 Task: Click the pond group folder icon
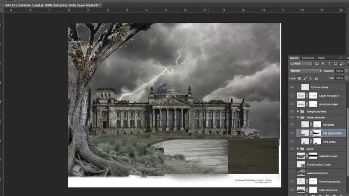pos(302,149)
